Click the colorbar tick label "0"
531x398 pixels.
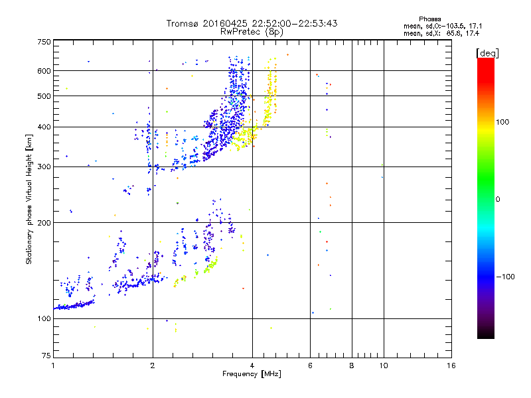pos(497,200)
